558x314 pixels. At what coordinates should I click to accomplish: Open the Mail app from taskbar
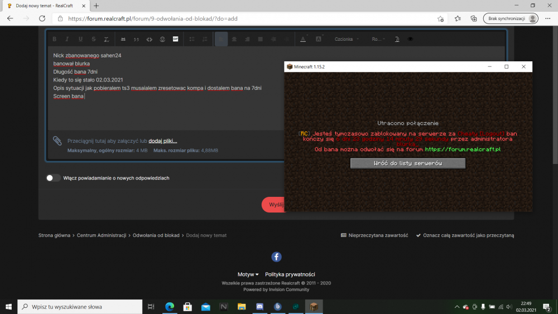pyautogui.click(x=206, y=307)
